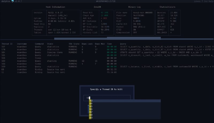The height and width of the screenshot is (123, 214).
Task: Click the time value 00:52:35
Action: 112,70
